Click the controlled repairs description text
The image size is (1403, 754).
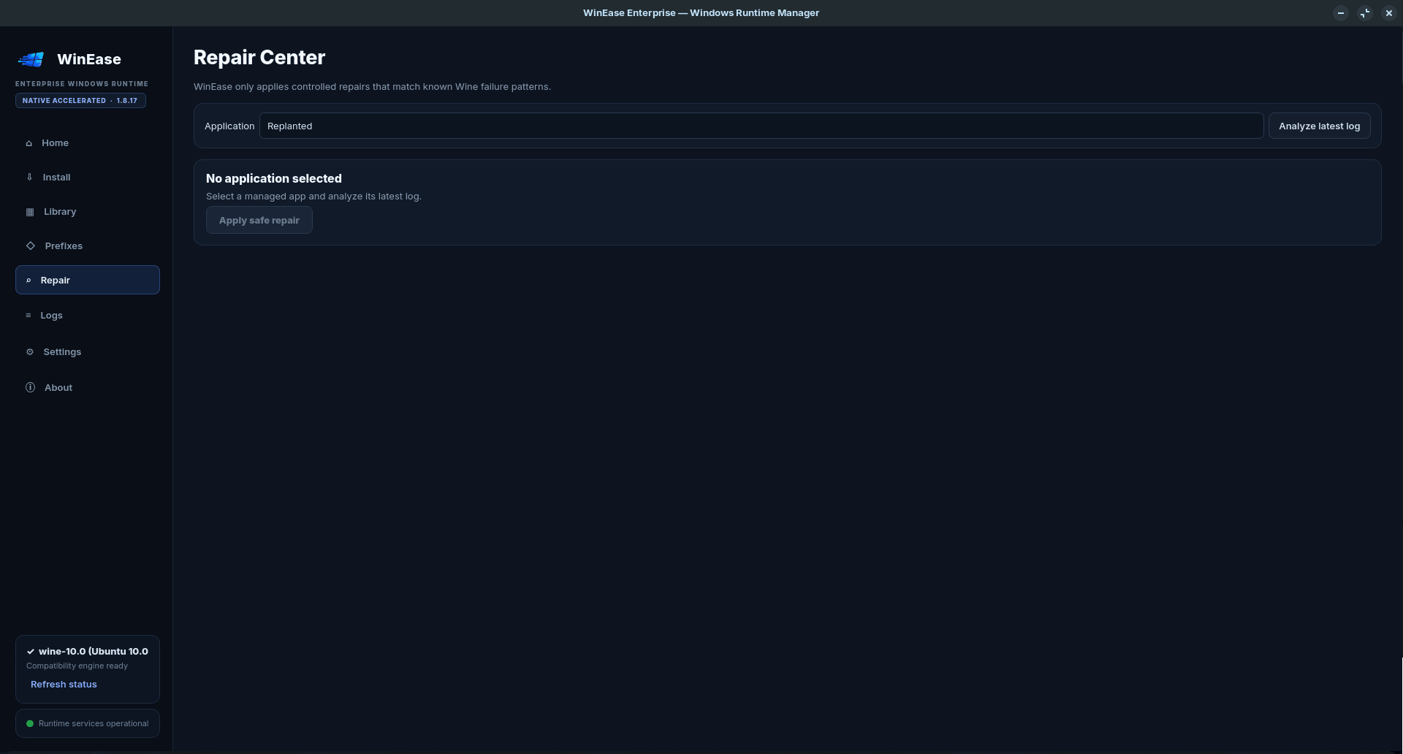372,86
